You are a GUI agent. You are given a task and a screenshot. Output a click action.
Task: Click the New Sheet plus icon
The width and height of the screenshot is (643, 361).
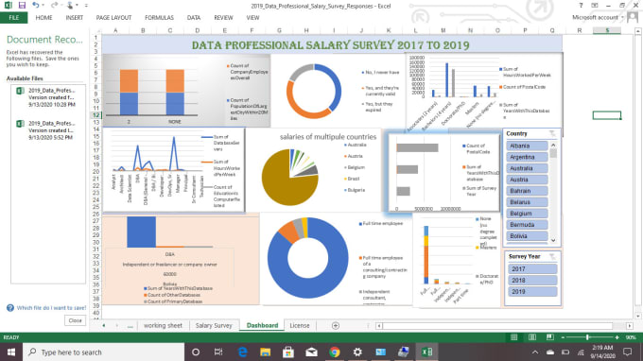(336, 325)
